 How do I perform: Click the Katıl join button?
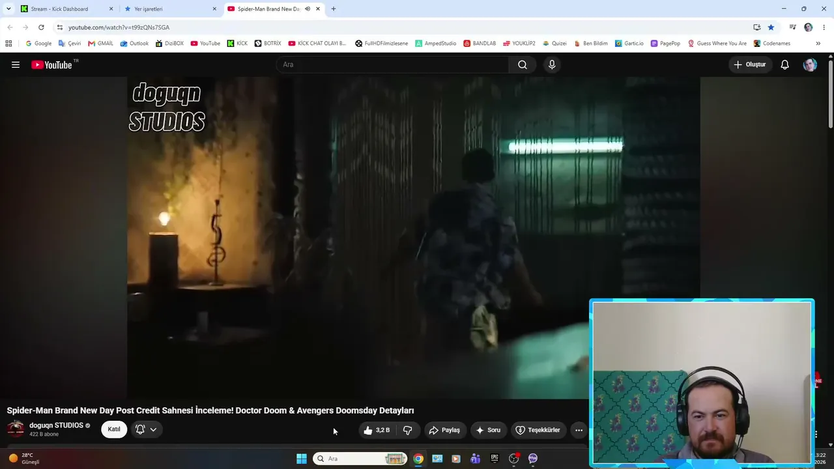point(114,430)
